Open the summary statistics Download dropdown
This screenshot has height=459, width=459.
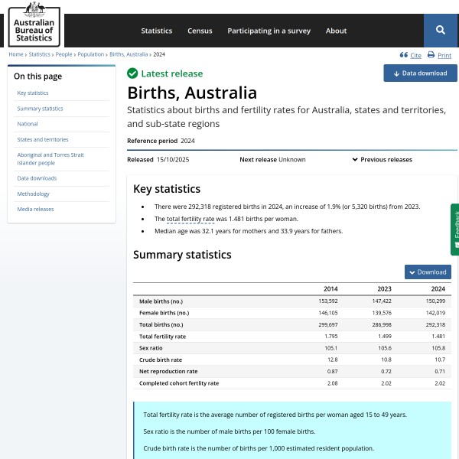coord(428,272)
